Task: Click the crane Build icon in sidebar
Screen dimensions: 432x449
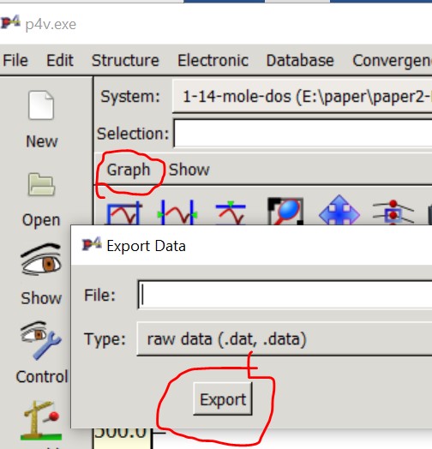Action: pos(41,421)
